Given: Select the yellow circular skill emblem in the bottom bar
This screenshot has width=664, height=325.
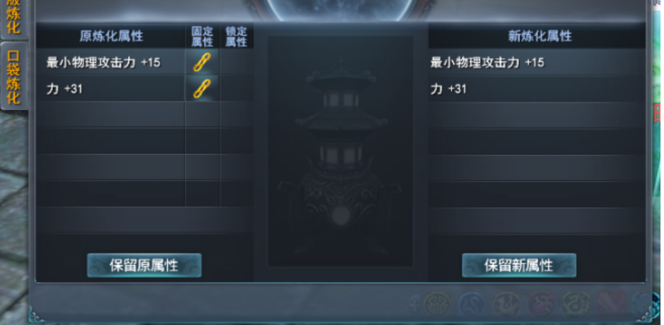Looking at the screenshot, I should 437,304.
